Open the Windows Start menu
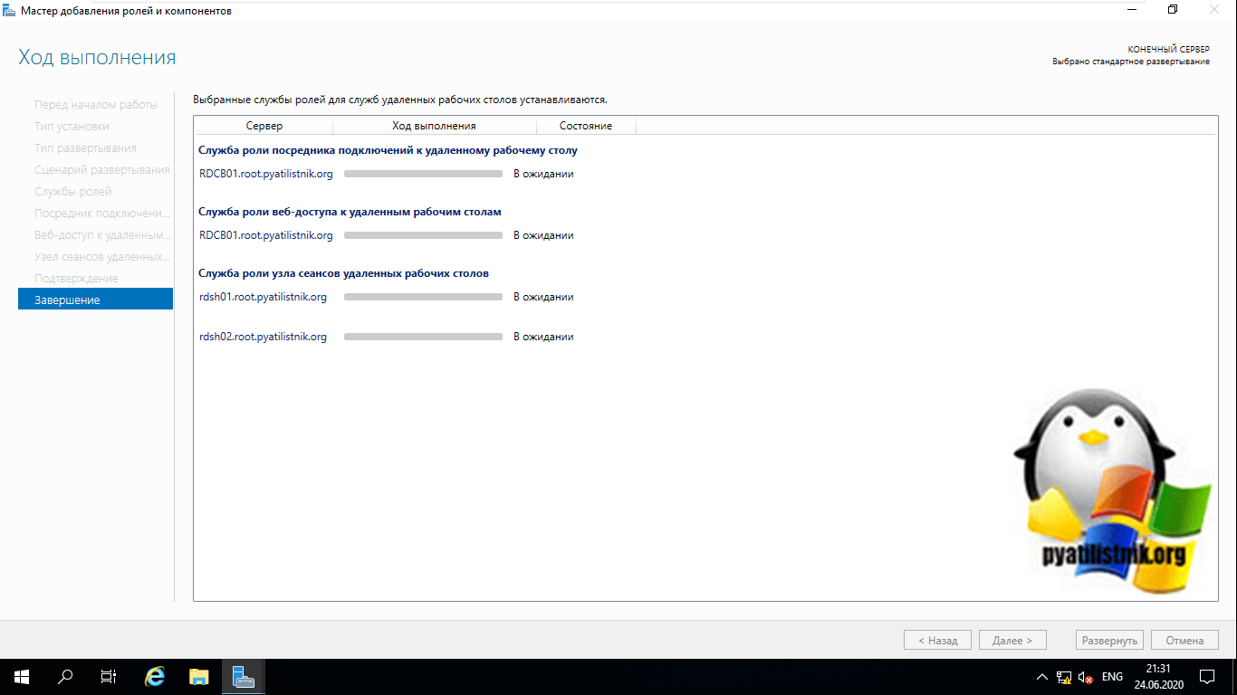Viewport: 1237px width, 695px height. [x=21, y=676]
